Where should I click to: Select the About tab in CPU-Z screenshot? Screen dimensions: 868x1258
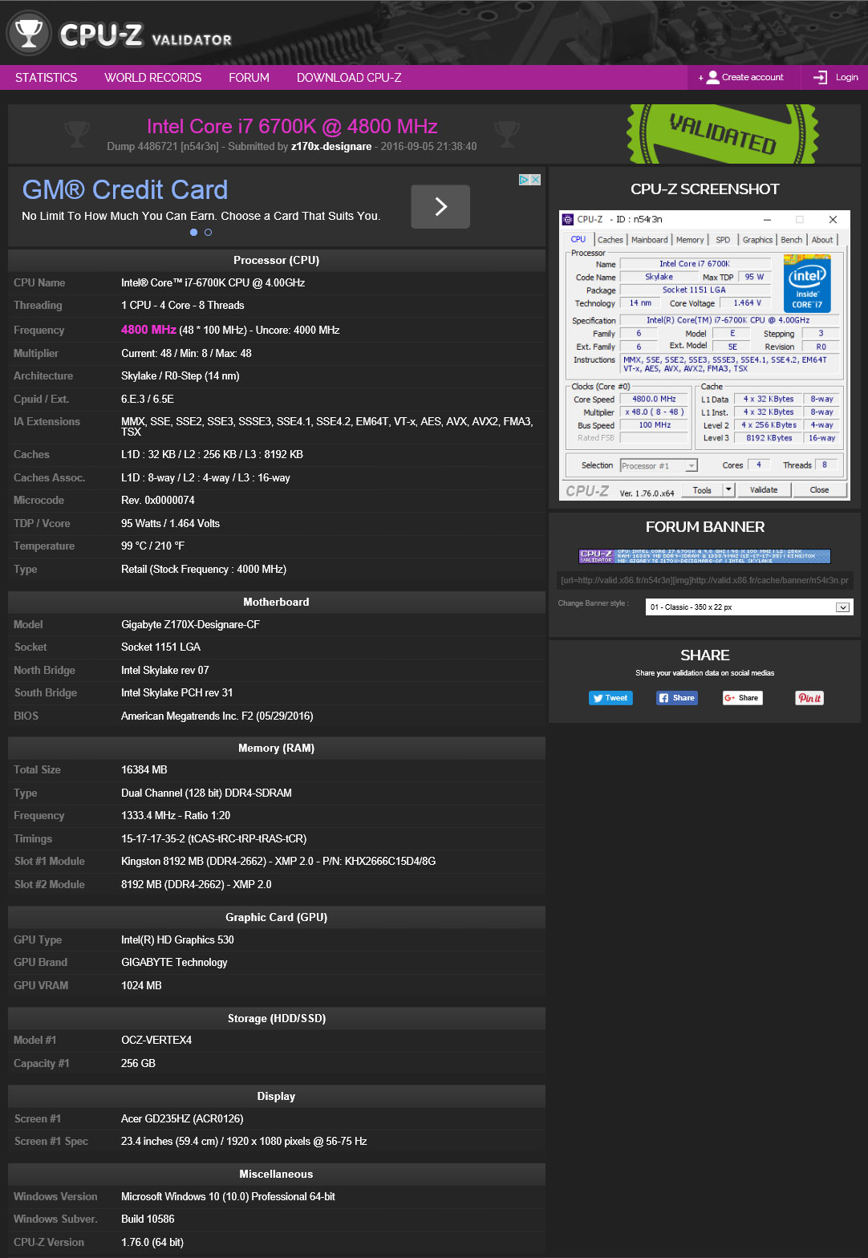tap(822, 240)
